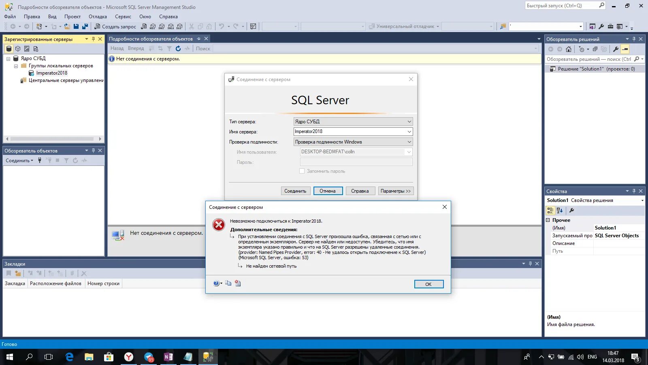Open Registered Servers window options dropdown
The image size is (648, 365).
tap(86, 39)
